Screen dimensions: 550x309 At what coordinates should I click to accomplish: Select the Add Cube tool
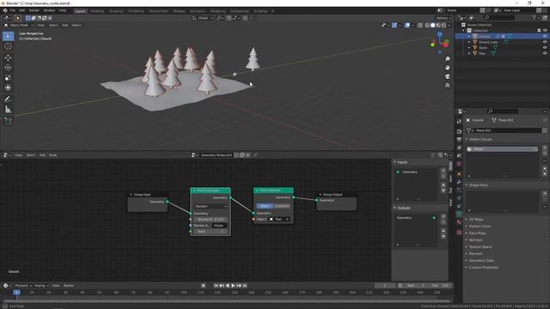[8, 121]
